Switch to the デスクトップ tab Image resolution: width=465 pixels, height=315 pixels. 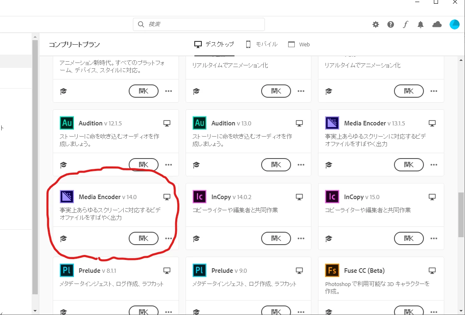pyautogui.click(x=214, y=44)
